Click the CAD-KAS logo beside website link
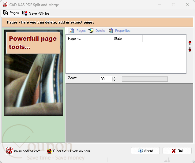195x163 pixels. point(9,151)
